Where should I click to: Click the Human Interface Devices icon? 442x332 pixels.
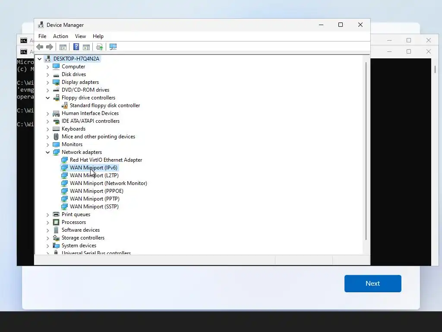[x=56, y=113]
